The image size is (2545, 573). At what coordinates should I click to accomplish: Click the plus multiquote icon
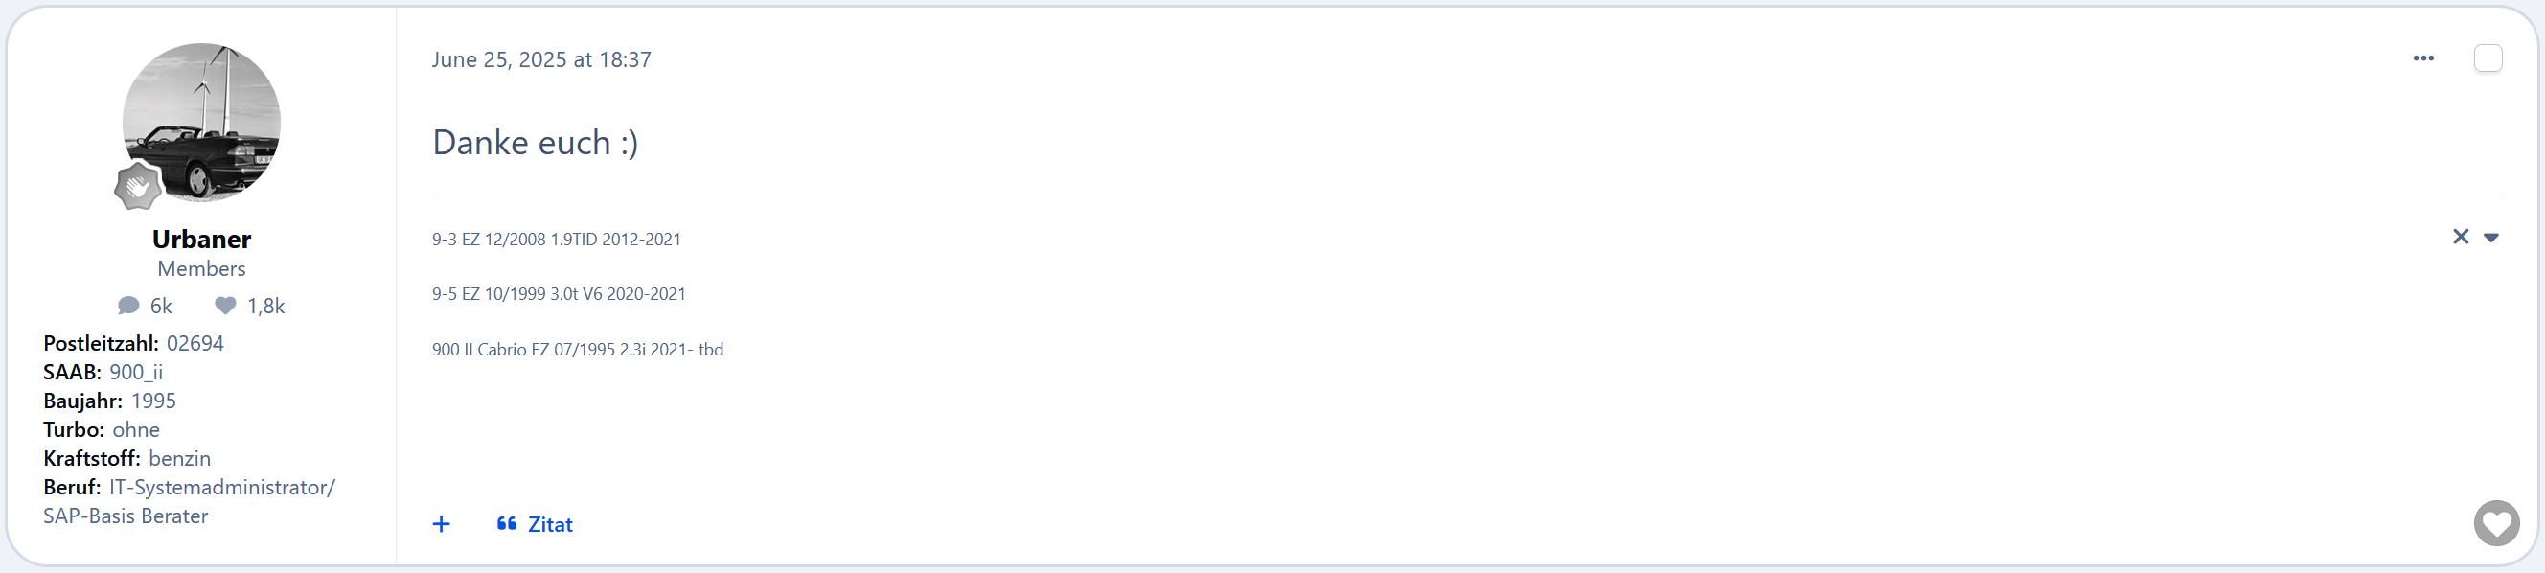[x=442, y=524]
